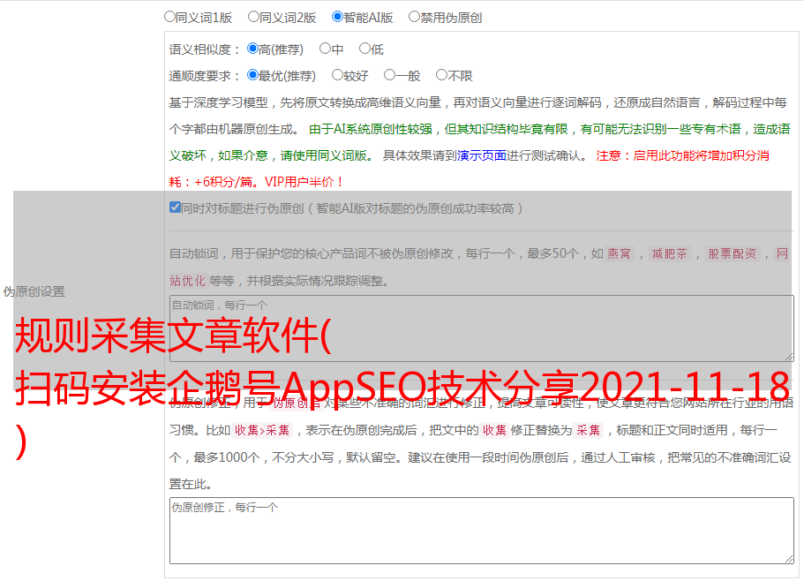Set 语义相似度 to 高(推荐)
This screenshot has width=804, height=581.
[x=252, y=49]
